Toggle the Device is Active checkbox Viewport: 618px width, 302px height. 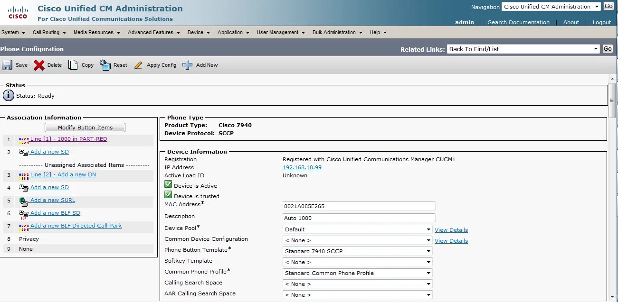[x=168, y=184]
